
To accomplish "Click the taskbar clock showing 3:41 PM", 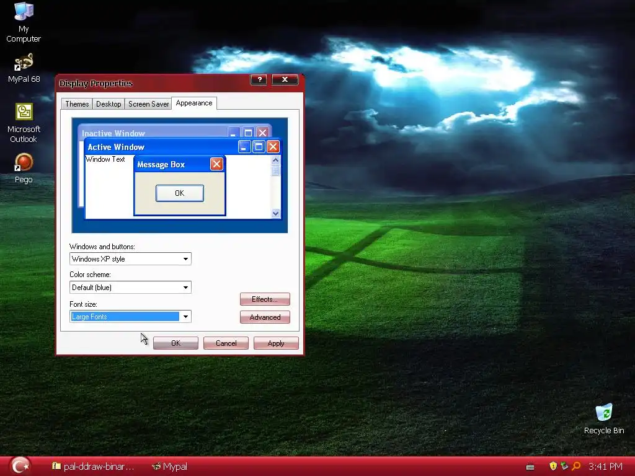I will pos(605,467).
